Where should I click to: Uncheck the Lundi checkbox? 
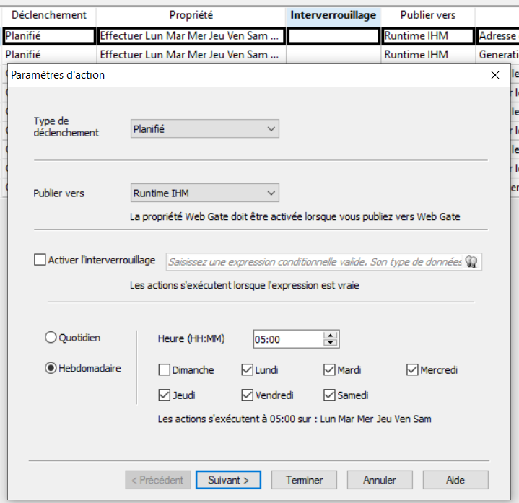coord(247,370)
